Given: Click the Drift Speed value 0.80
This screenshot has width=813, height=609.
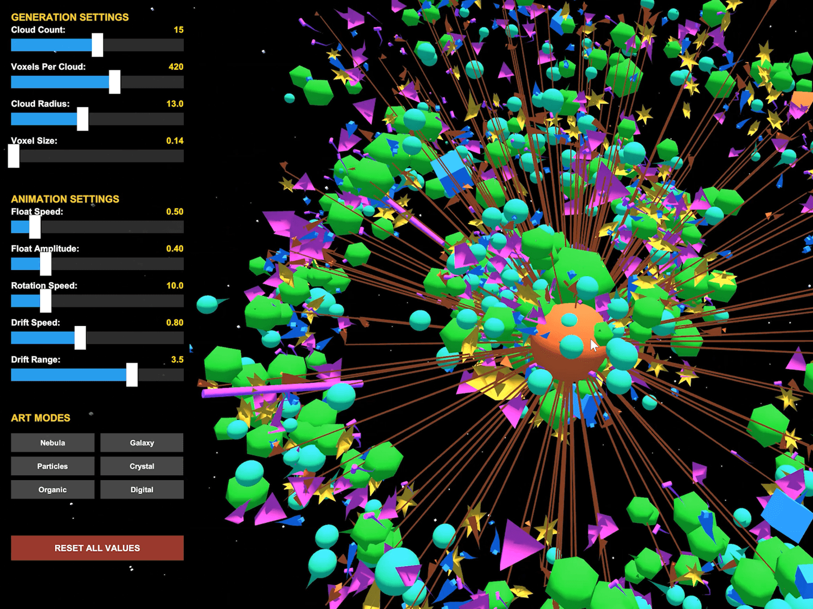Looking at the screenshot, I should (x=175, y=323).
